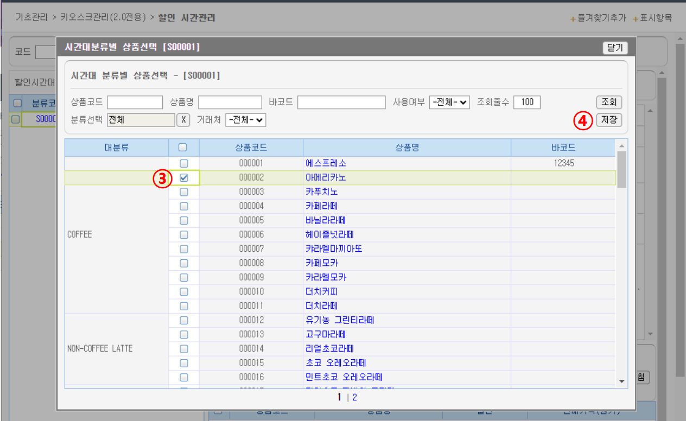Click the X button beside 분류선택 field
The width and height of the screenshot is (686, 421).
(183, 120)
